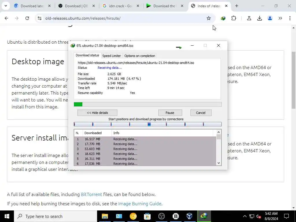Open Chrome Labs flask icon
Screen dimensions: 296x222
249,18
